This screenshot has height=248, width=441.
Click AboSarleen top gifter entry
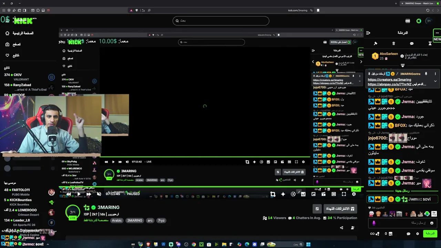pyautogui.click(x=385, y=56)
